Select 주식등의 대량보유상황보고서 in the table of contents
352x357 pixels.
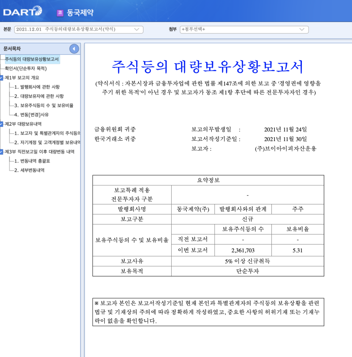coord(32,59)
